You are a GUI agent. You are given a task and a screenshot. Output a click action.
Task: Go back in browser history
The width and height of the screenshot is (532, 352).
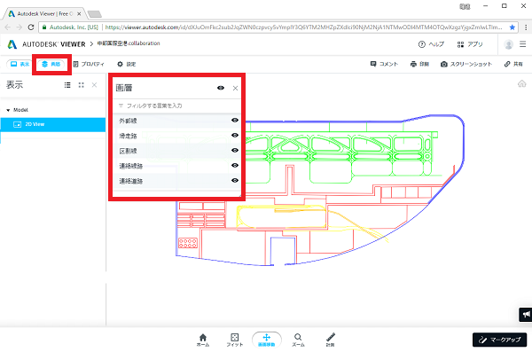point(8,27)
